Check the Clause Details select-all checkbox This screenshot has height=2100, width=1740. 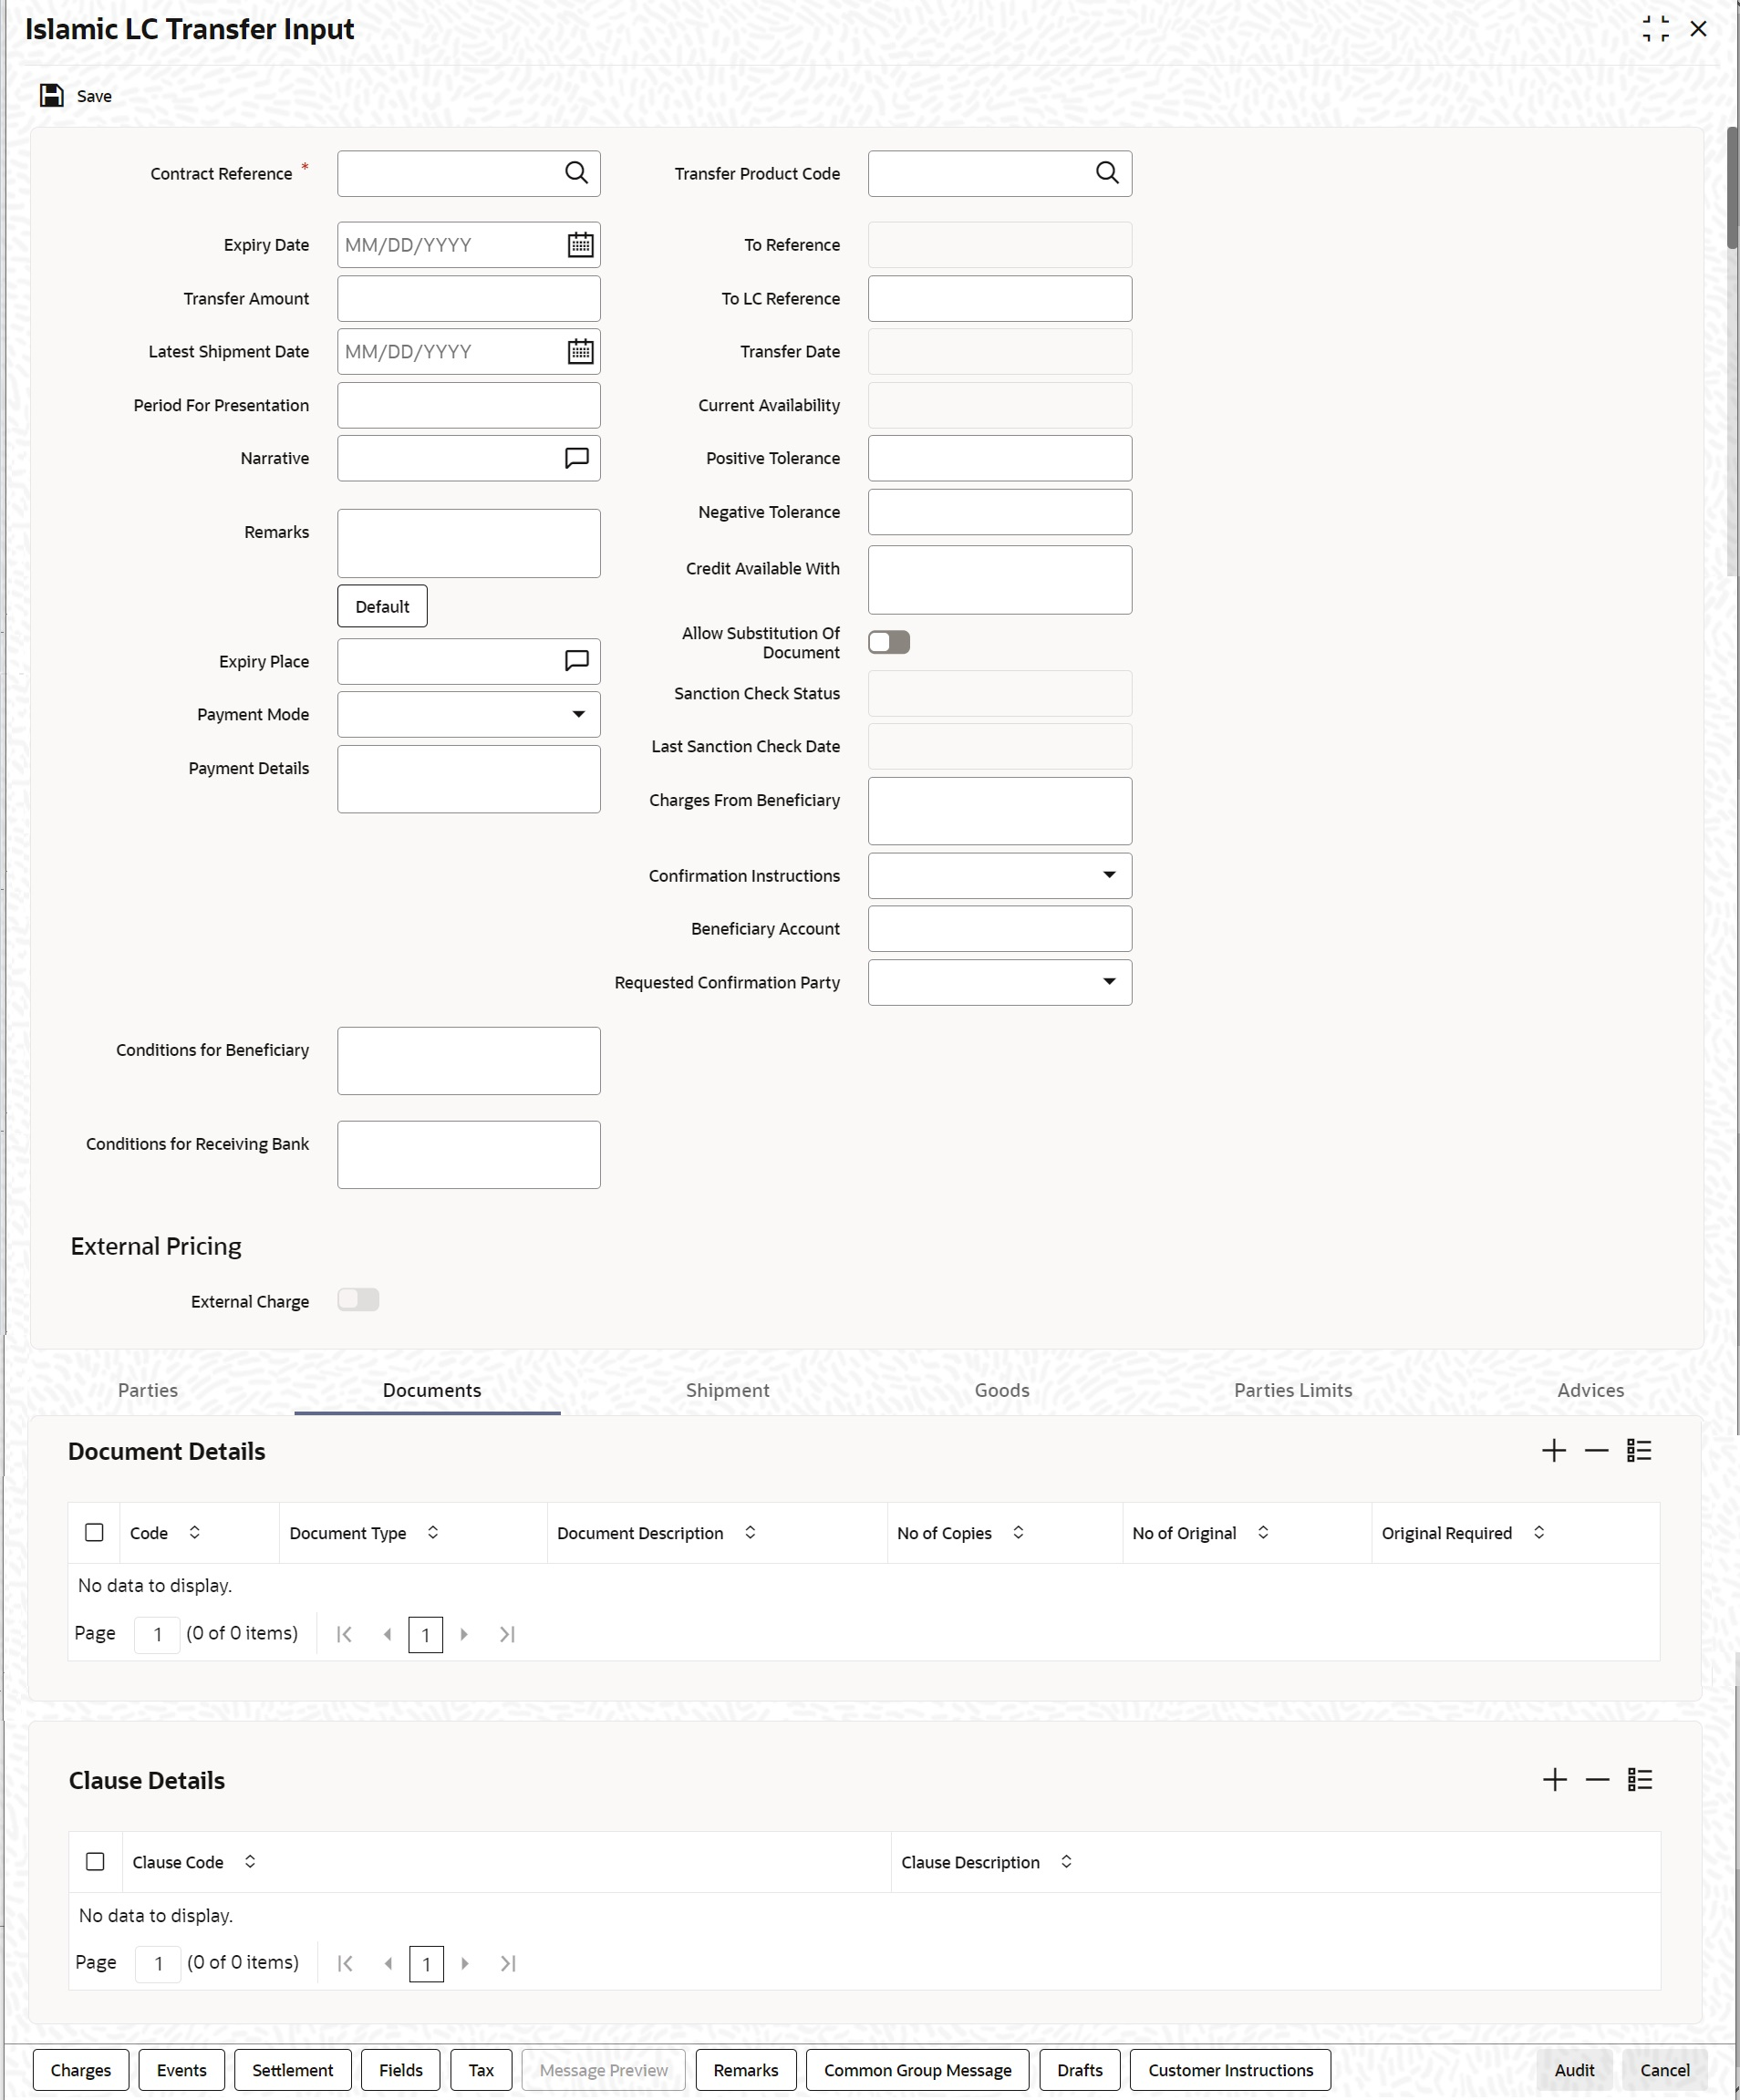click(95, 1862)
